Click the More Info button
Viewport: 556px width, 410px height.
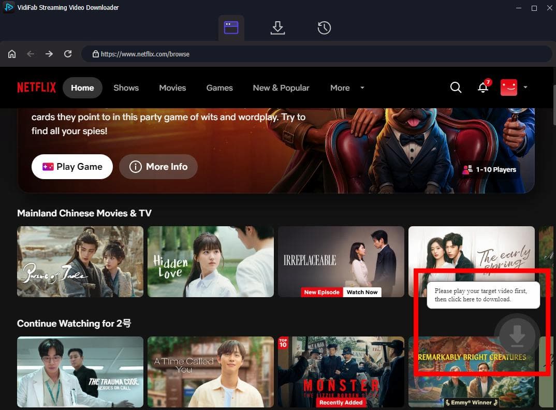tap(158, 167)
